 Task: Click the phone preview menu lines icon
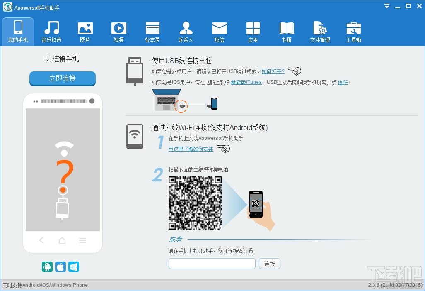click(83, 240)
